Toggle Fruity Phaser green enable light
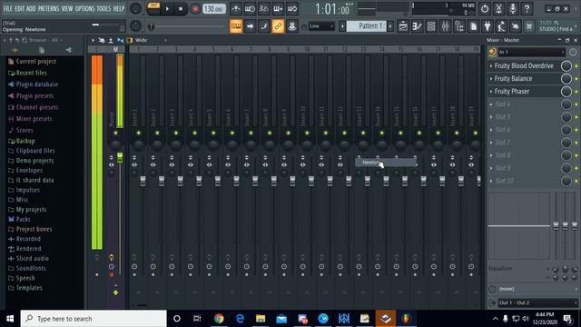The image size is (581, 327). point(576,92)
